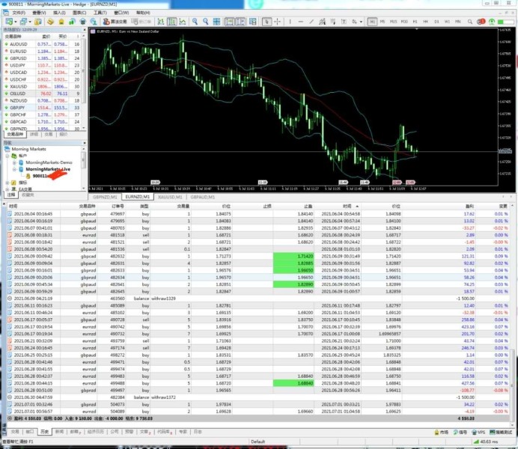Open the VPS button in Toolbox

tap(478, 432)
